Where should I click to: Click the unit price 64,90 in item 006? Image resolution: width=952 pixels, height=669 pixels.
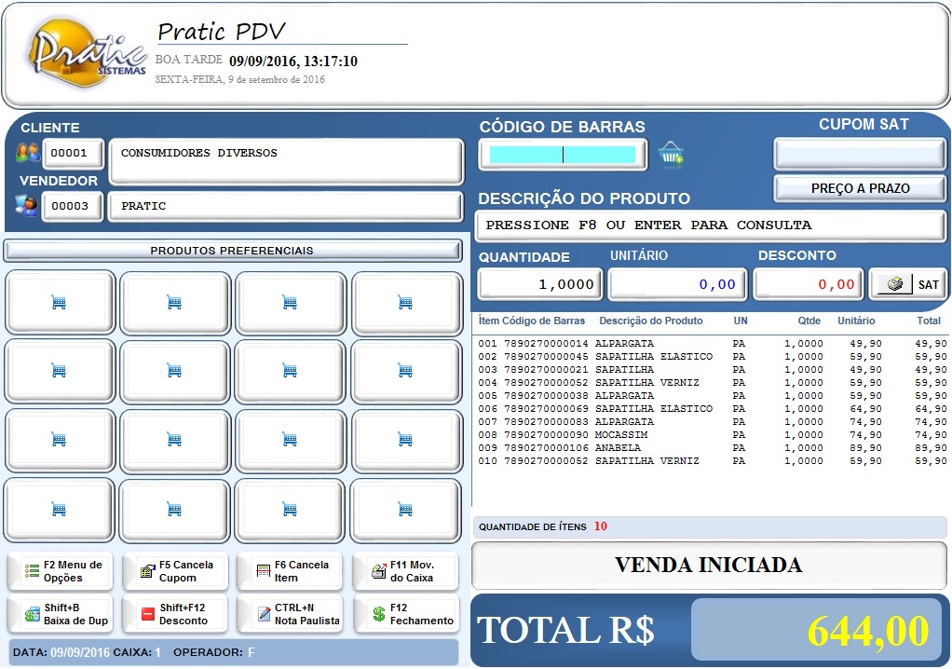coord(865,409)
